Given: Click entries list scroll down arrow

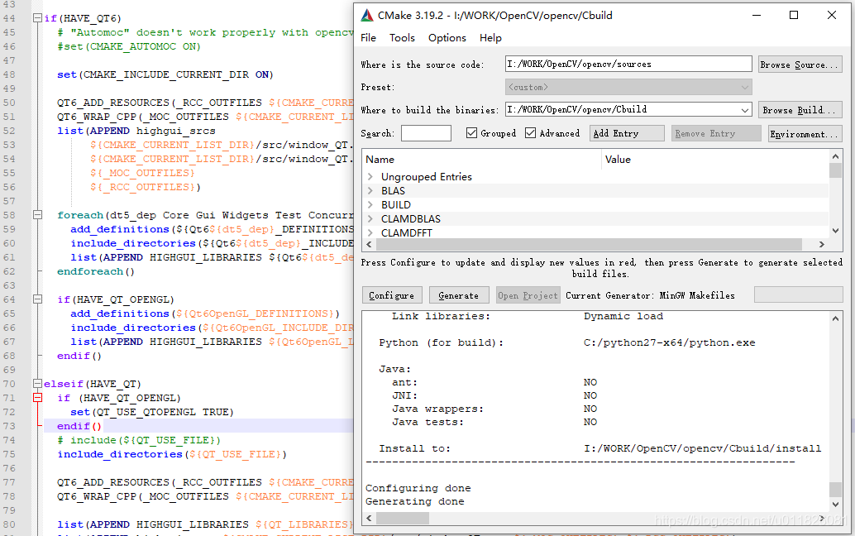Looking at the screenshot, I should [835, 231].
